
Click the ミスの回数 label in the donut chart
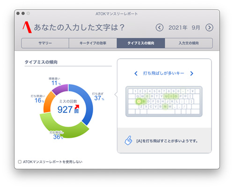pyautogui.click(x=68, y=101)
